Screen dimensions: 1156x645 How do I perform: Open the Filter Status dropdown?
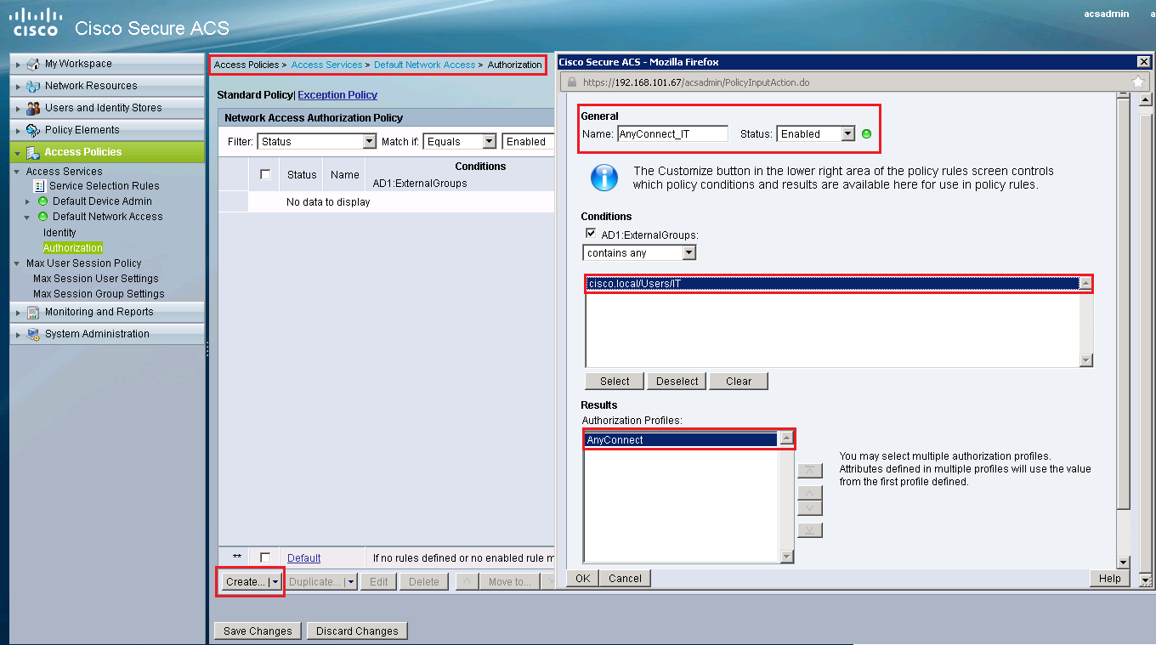click(x=369, y=142)
